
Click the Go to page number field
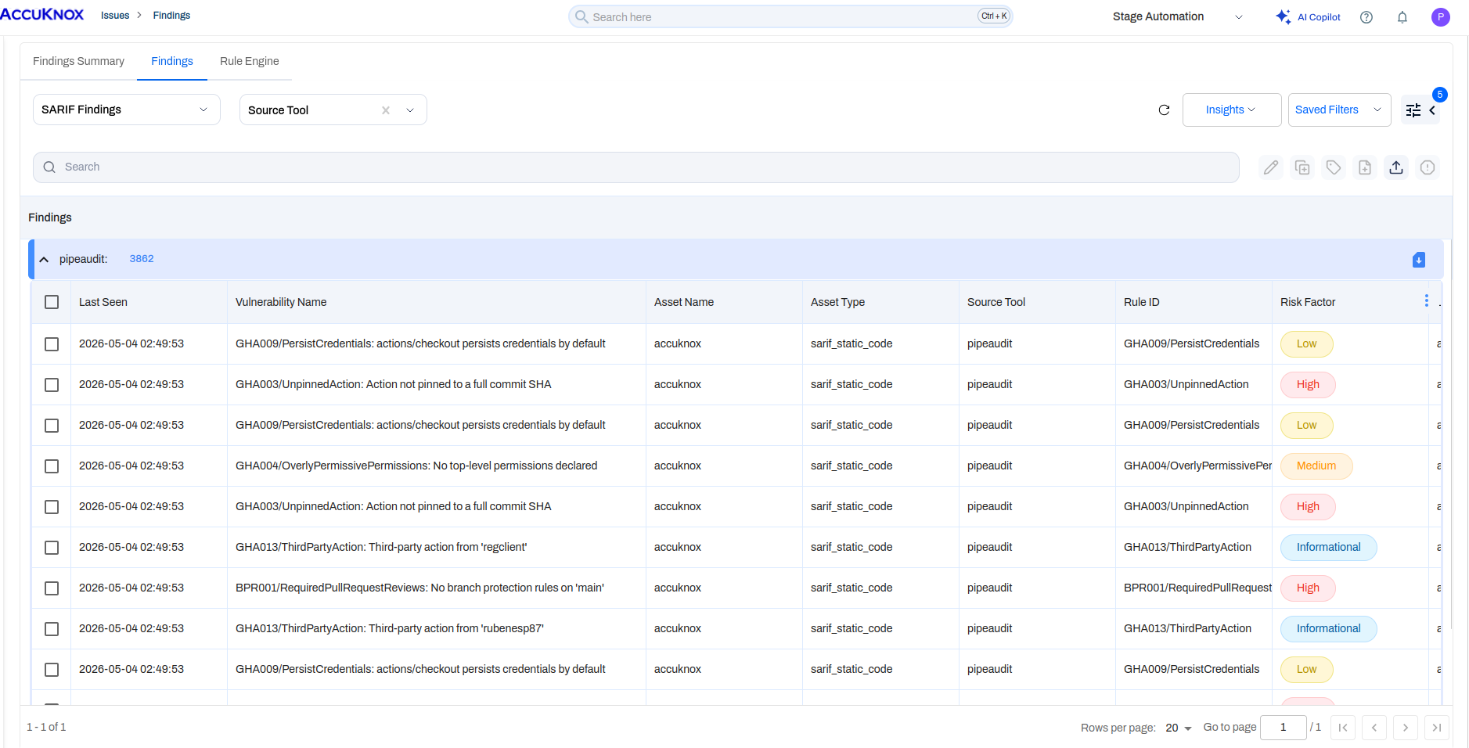coord(1284,728)
